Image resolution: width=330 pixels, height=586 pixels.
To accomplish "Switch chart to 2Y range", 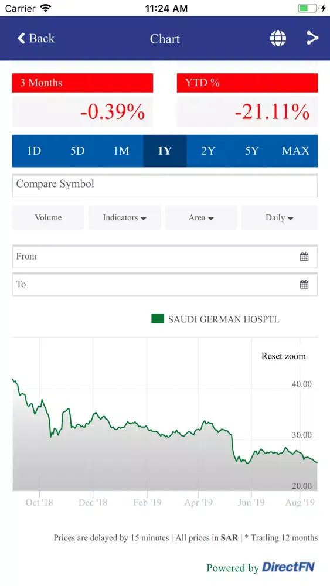I will coord(209,151).
